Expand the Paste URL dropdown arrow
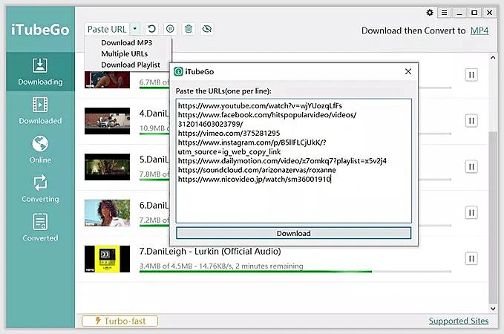The width and height of the screenshot is (504, 334). [x=135, y=29]
